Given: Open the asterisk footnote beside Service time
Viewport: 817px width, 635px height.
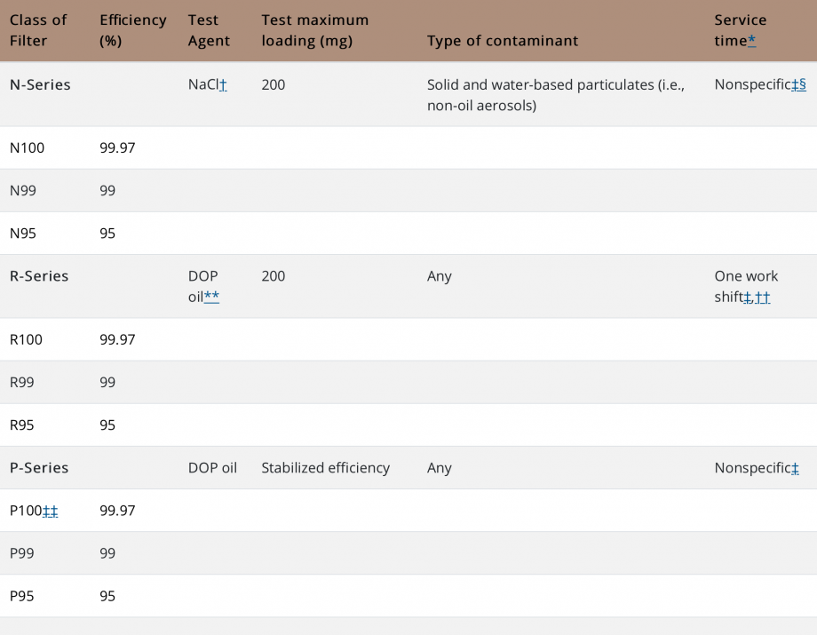Looking at the screenshot, I should (x=752, y=41).
